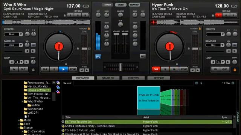Screen dimensions: 241x135
Task: Toggle right deck keylock padlock
Action: pos(200,28)
